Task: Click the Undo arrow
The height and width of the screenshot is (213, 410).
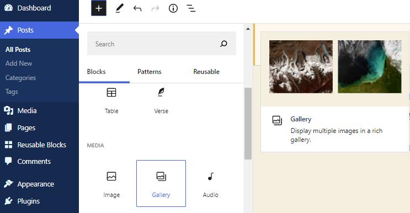Action: click(x=137, y=9)
